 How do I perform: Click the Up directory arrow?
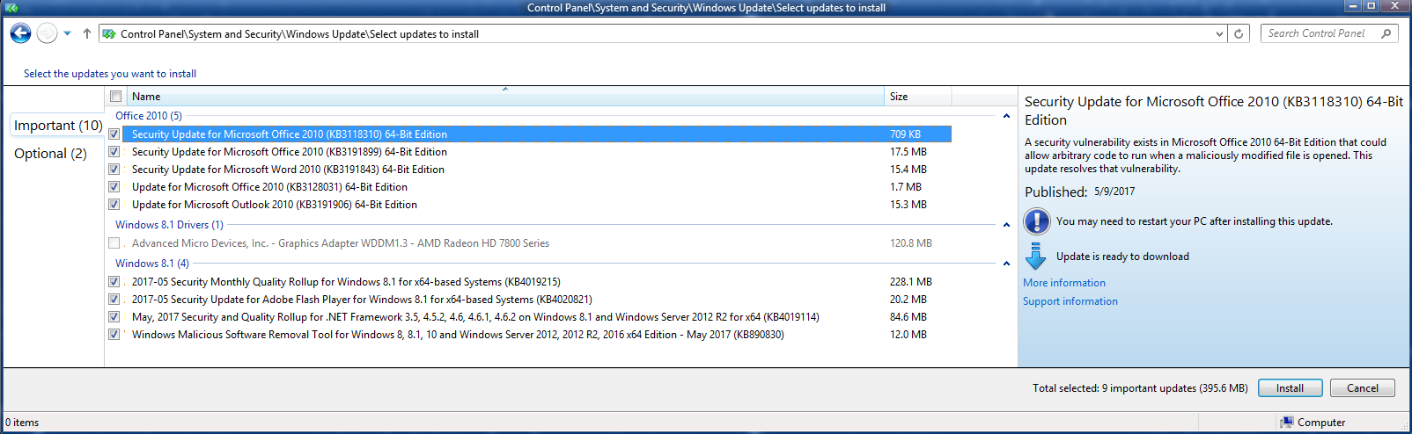point(86,33)
